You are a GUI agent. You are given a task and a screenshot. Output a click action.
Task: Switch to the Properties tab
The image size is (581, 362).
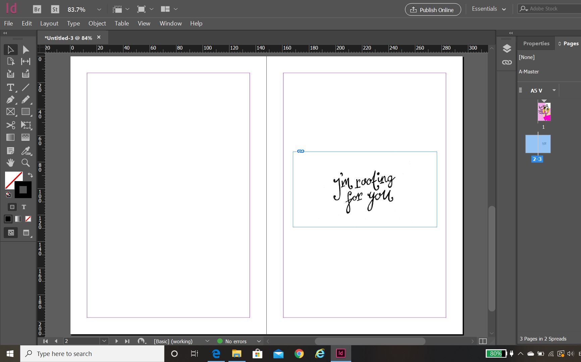[x=536, y=44]
